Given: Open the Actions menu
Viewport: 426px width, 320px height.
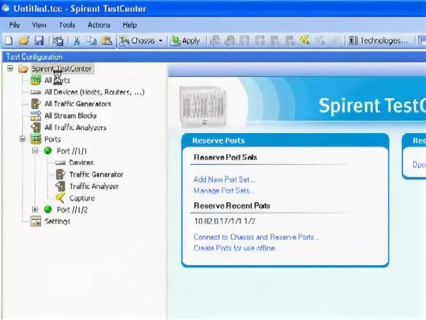Looking at the screenshot, I should point(99,25).
